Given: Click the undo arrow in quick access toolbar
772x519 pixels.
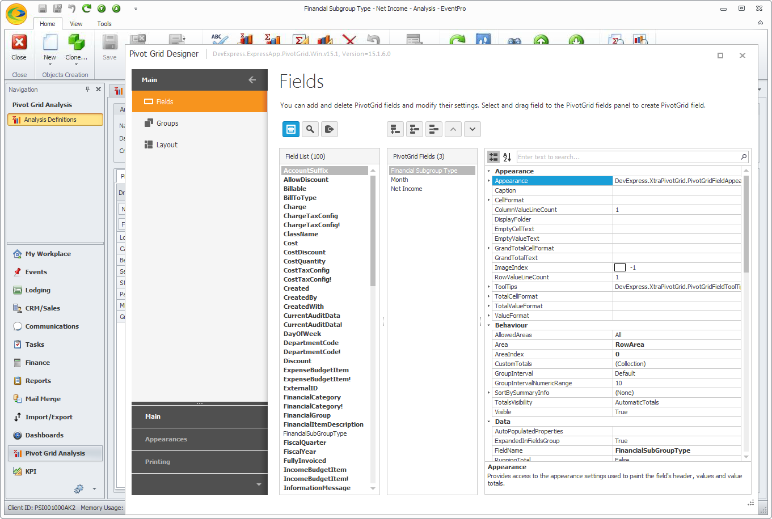Looking at the screenshot, I should pos(72,8).
